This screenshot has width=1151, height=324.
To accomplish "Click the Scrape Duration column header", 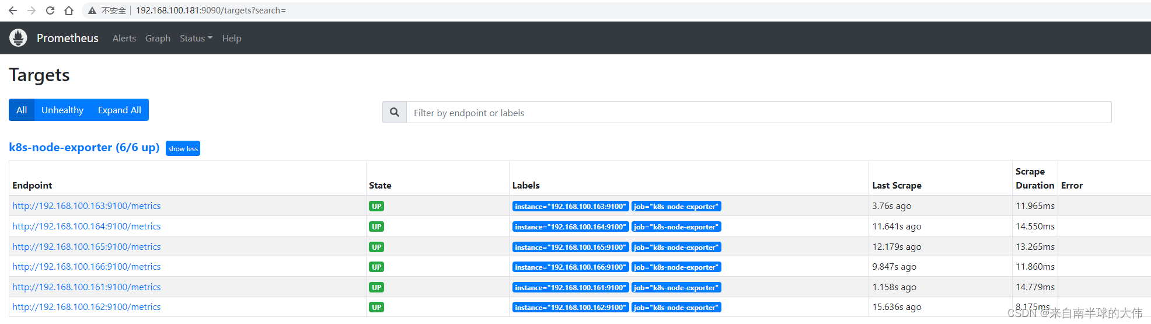I will point(1035,178).
